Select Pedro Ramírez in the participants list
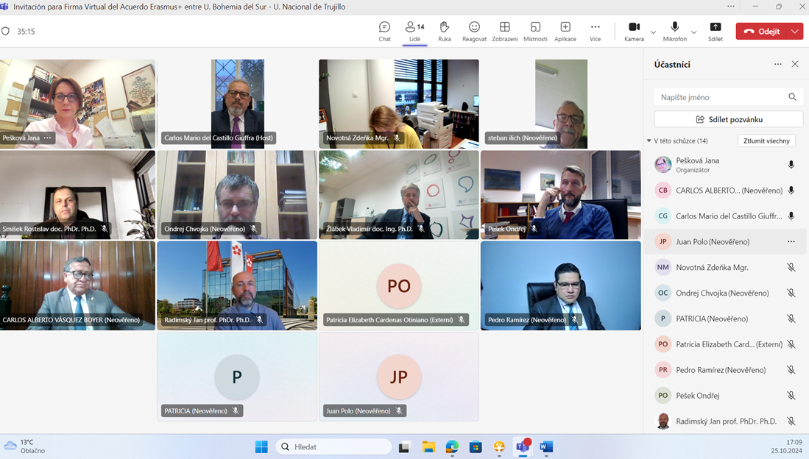This screenshot has height=459, width=809. click(725, 370)
